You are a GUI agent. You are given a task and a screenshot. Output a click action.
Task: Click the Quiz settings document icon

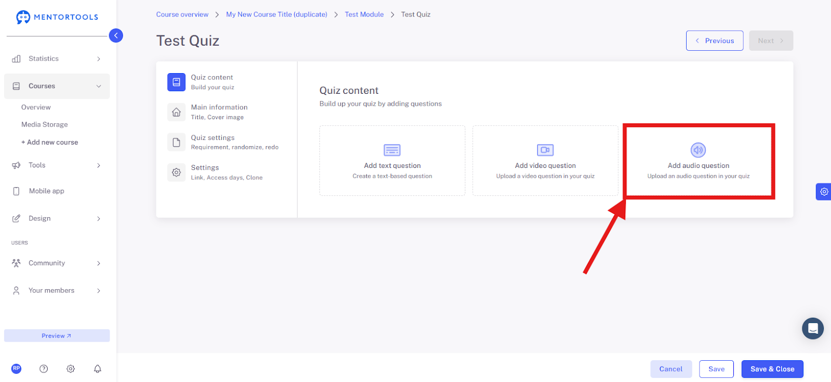[x=177, y=142]
